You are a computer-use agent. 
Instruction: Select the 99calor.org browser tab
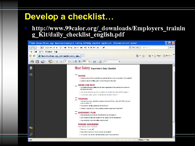pos(59,56)
